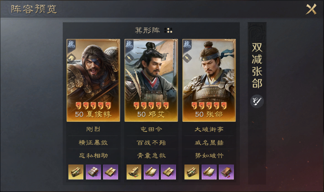Open the 夏侯惇 hero card
The height and width of the screenshot is (192, 324).
point(93,80)
